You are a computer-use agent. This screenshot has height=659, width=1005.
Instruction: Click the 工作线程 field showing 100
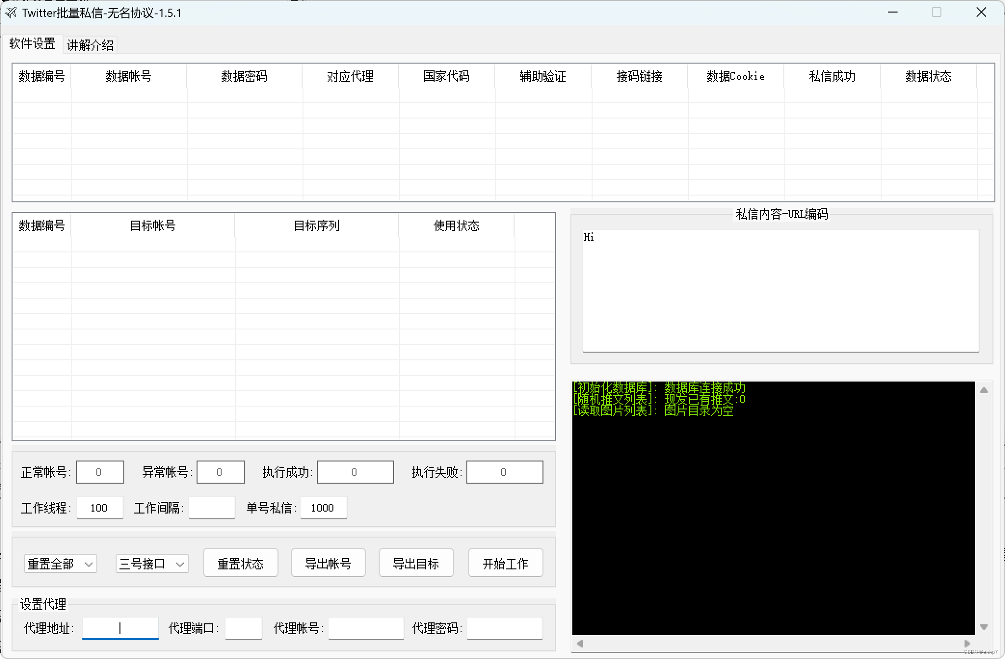tap(100, 507)
